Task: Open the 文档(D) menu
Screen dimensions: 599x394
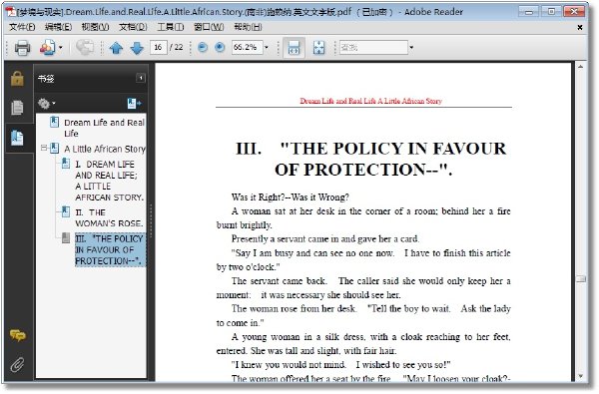Action: point(133,27)
